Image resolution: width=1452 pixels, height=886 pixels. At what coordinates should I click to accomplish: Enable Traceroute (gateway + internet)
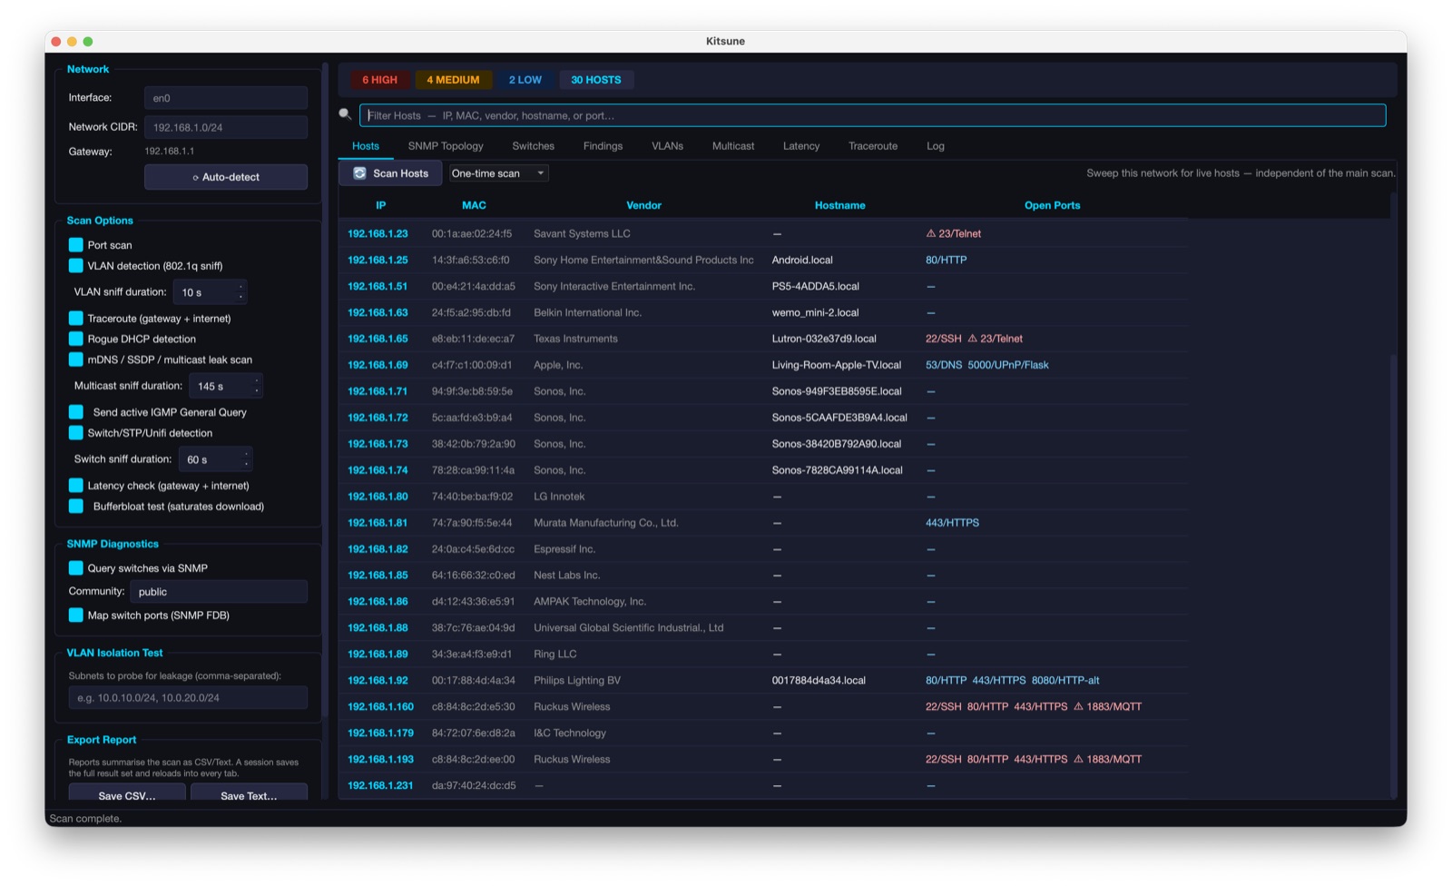76,319
